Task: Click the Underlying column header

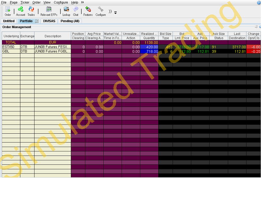Action: [11, 36]
